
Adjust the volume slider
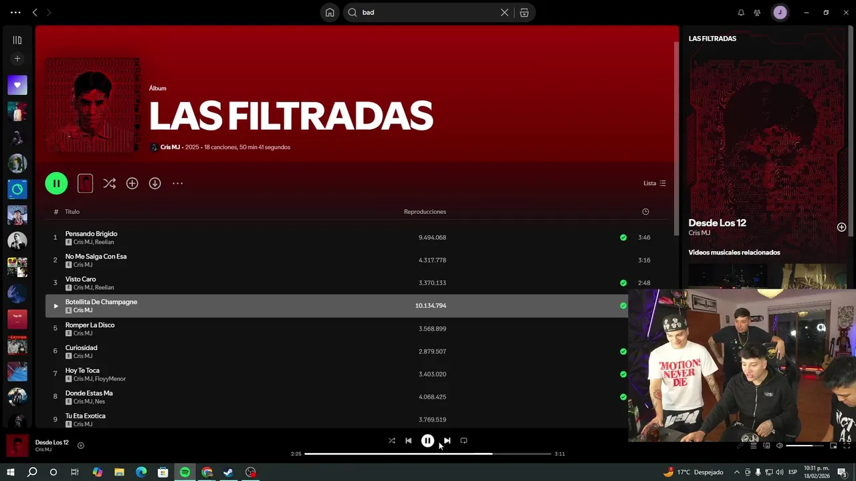805,446
